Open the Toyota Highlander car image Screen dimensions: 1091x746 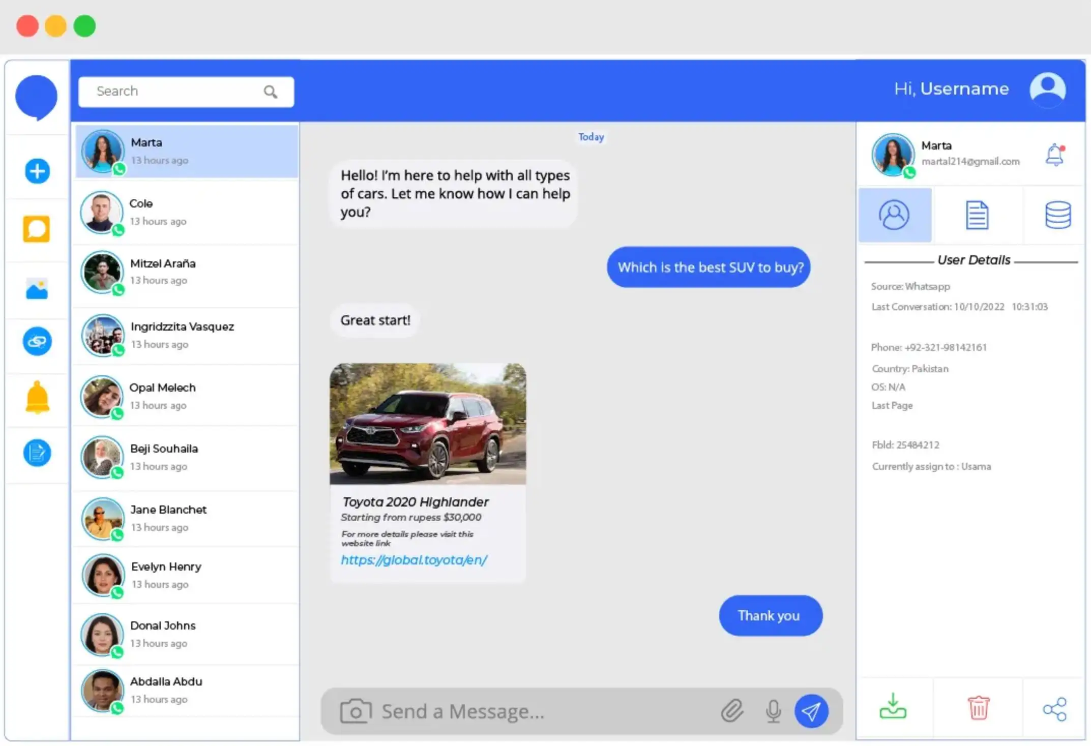(x=428, y=424)
